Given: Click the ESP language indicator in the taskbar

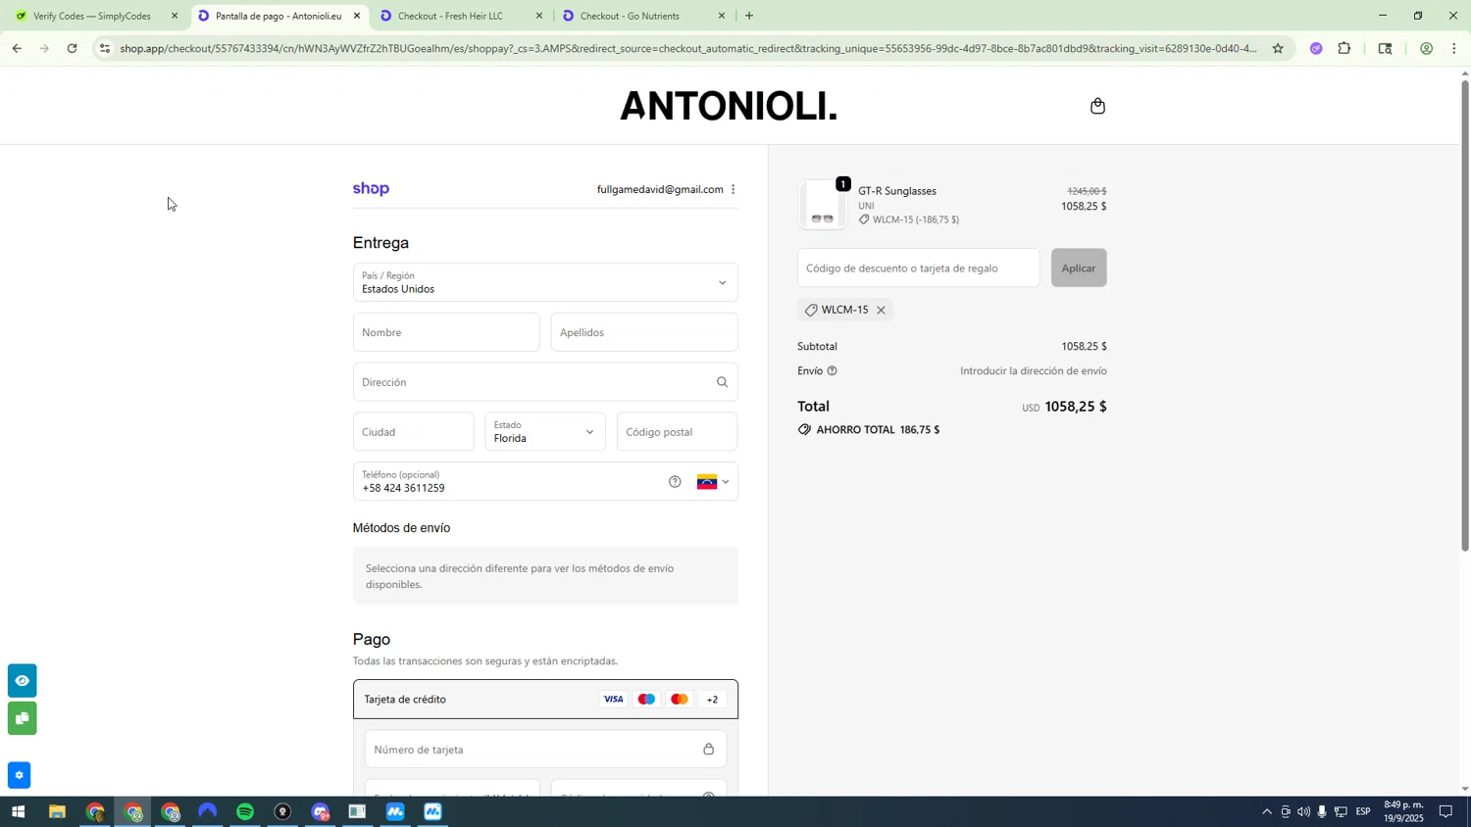Looking at the screenshot, I should coord(1363,812).
